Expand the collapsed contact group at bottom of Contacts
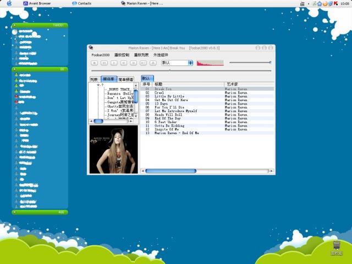Image resolution: width=352 pixels, height=264 pixels. pyautogui.click(x=40, y=212)
